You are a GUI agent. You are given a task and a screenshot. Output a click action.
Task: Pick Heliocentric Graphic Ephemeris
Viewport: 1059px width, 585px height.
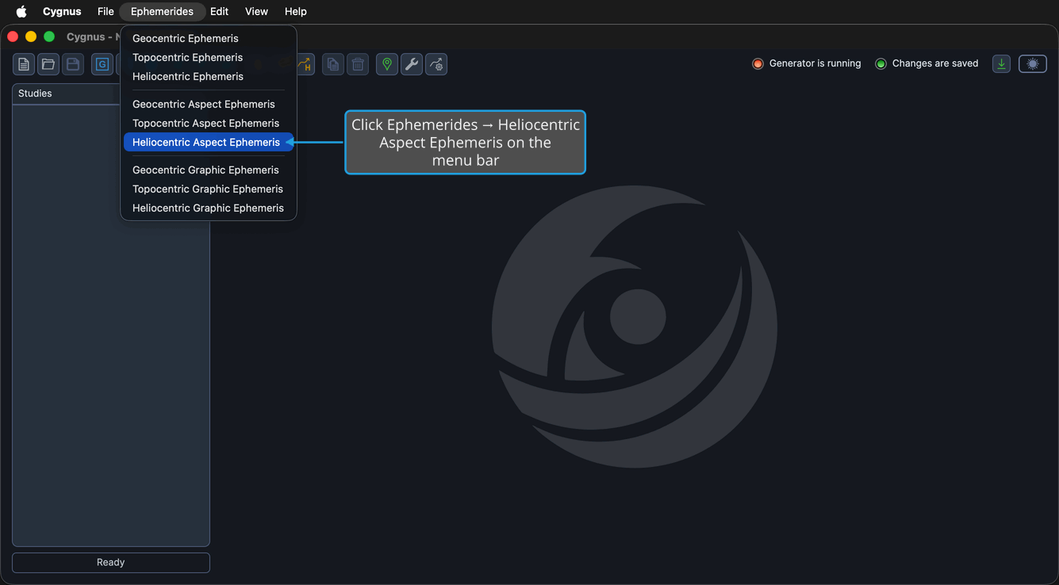pos(209,208)
